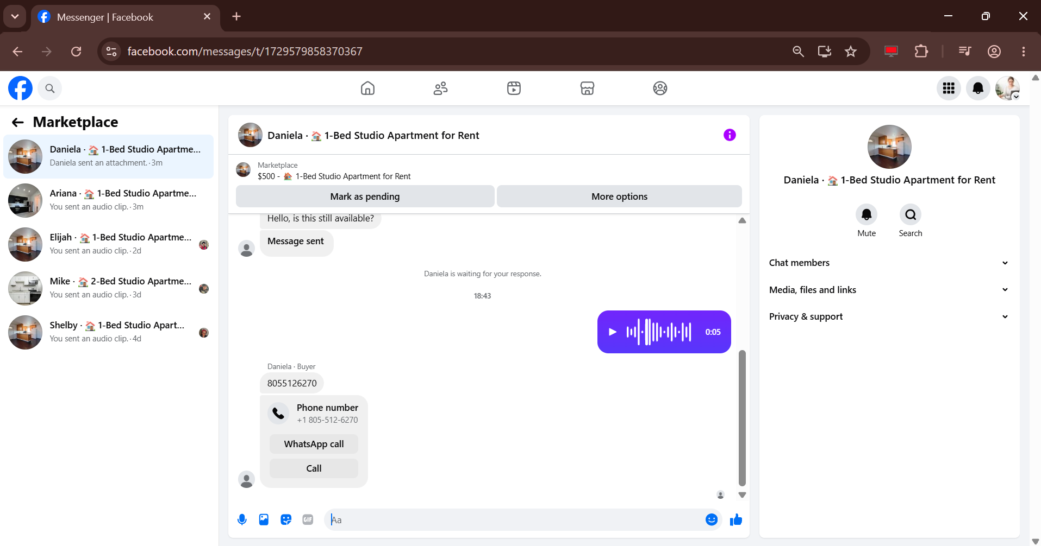Open a new browser tab

(236, 16)
